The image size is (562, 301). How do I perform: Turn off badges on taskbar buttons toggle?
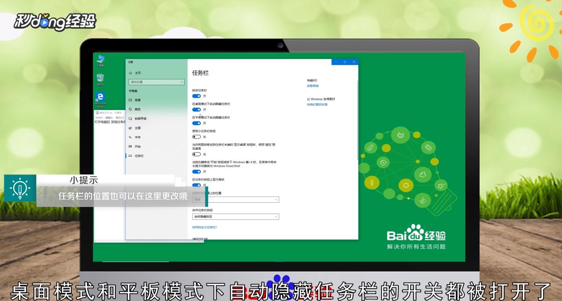tap(197, 184)
